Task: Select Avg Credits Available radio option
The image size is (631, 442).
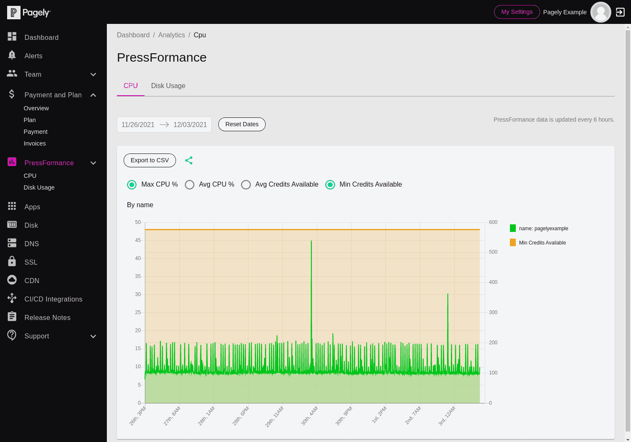Action: pyautogui.click(x=246, y=185)
